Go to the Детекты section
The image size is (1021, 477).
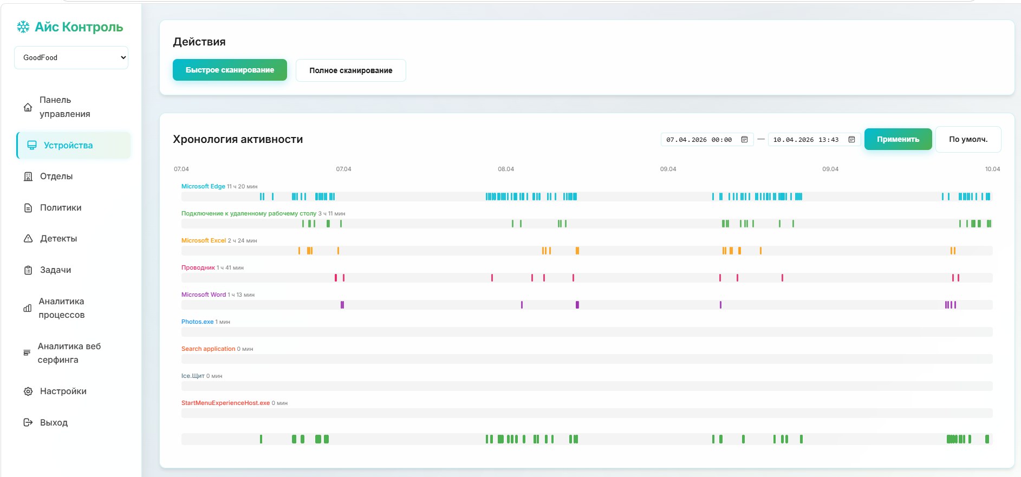(x=58, y=239)
